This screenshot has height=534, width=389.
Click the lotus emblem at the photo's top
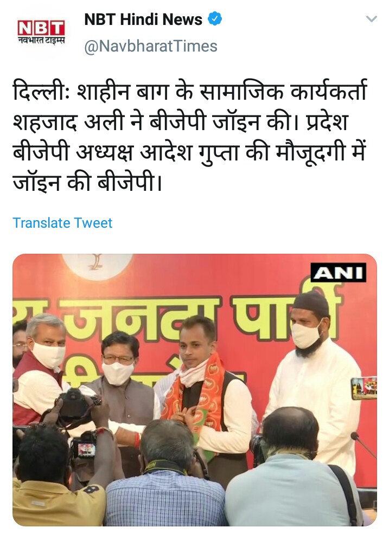98,265
